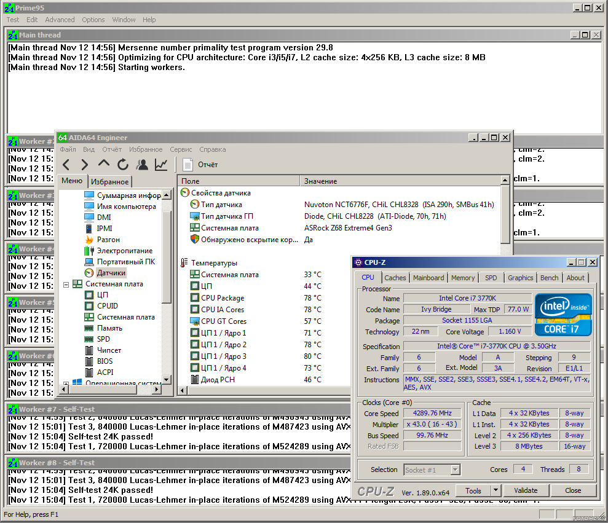
Task: Open Prime95 Advanced menu
Action: pyautogui.click(x=60, y=20)
